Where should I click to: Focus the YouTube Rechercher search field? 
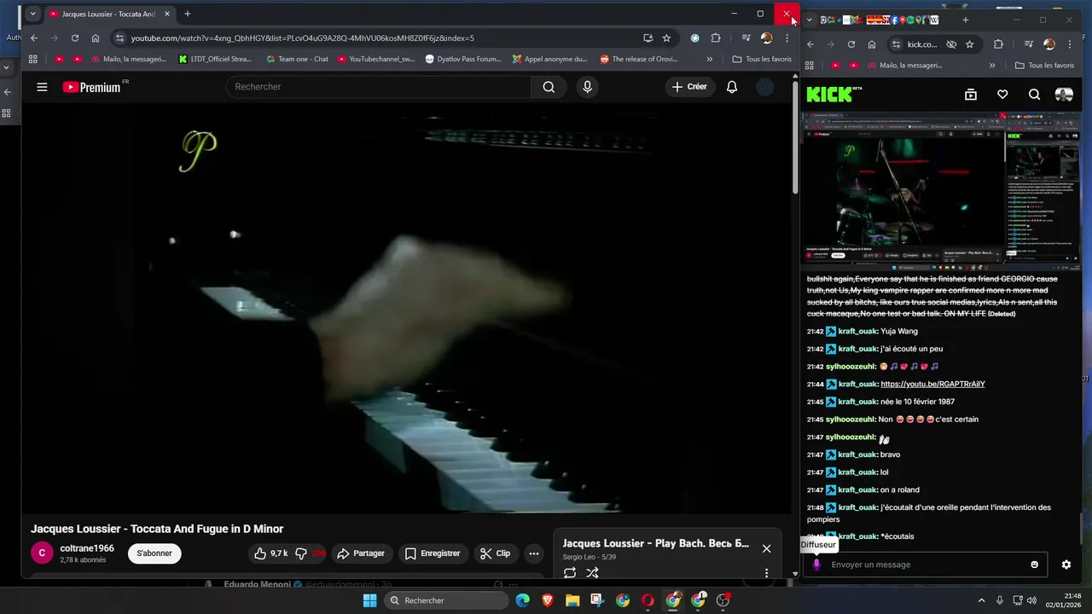(379, 87)
